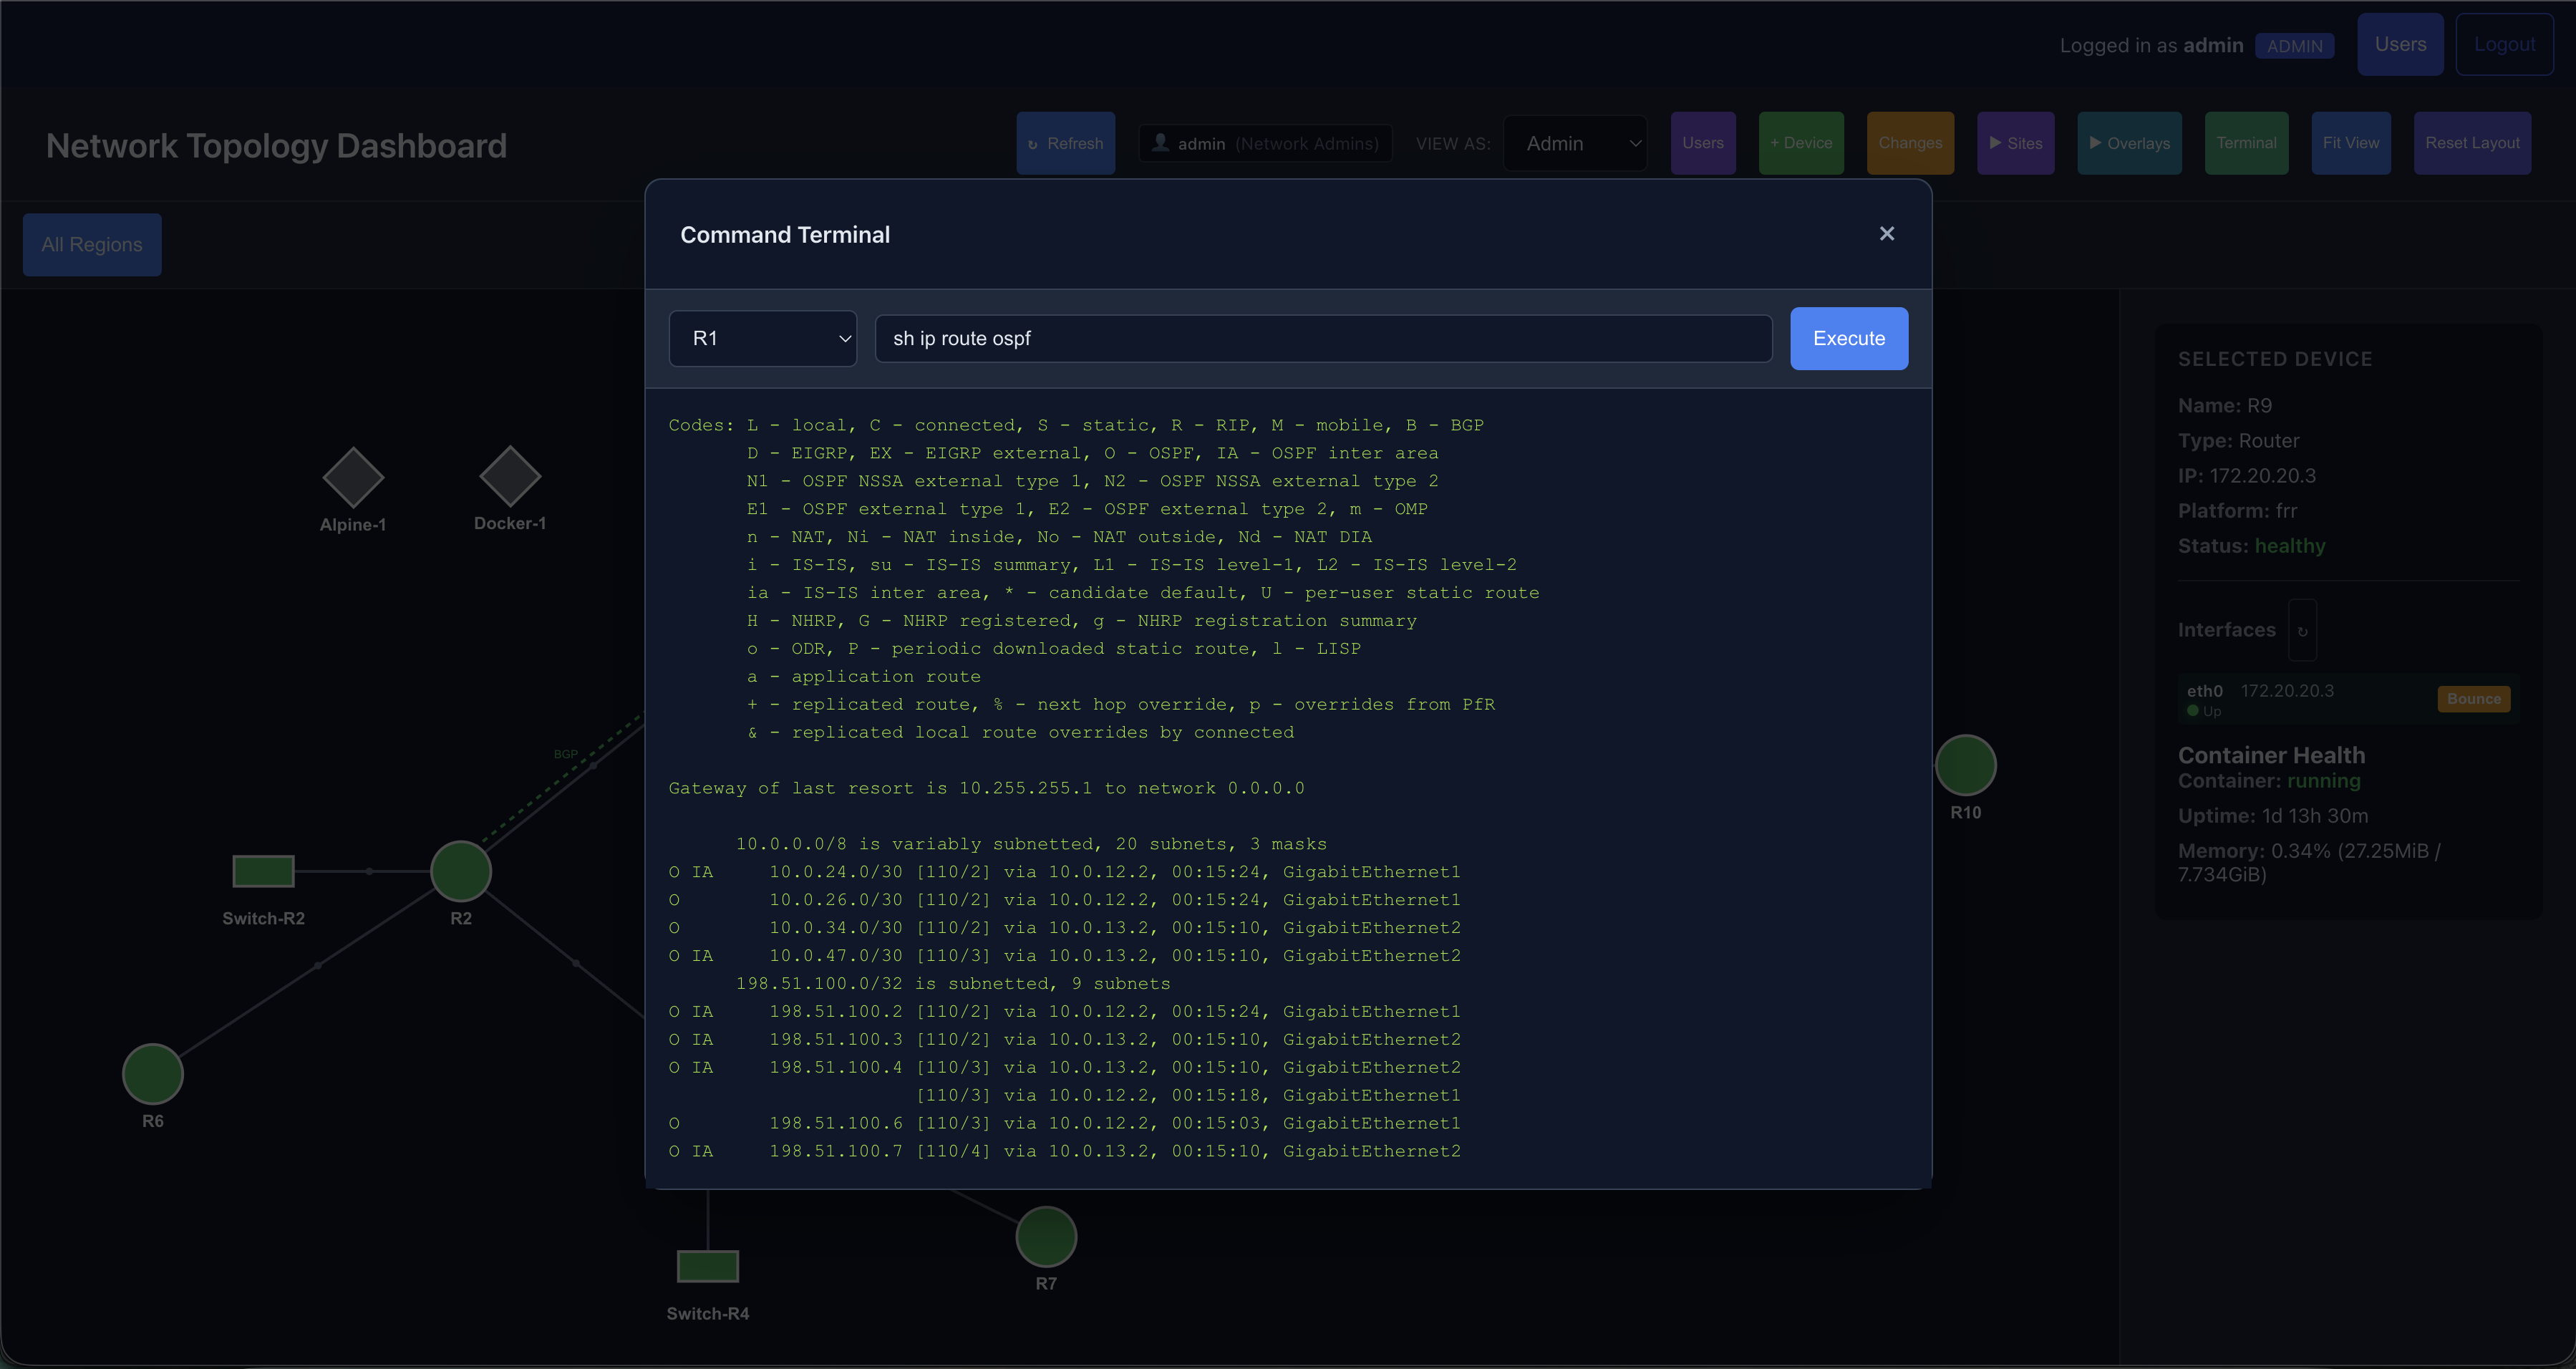Expand the Overlays menu
Screen dimensions: 2576x1369
[2129, 143]
